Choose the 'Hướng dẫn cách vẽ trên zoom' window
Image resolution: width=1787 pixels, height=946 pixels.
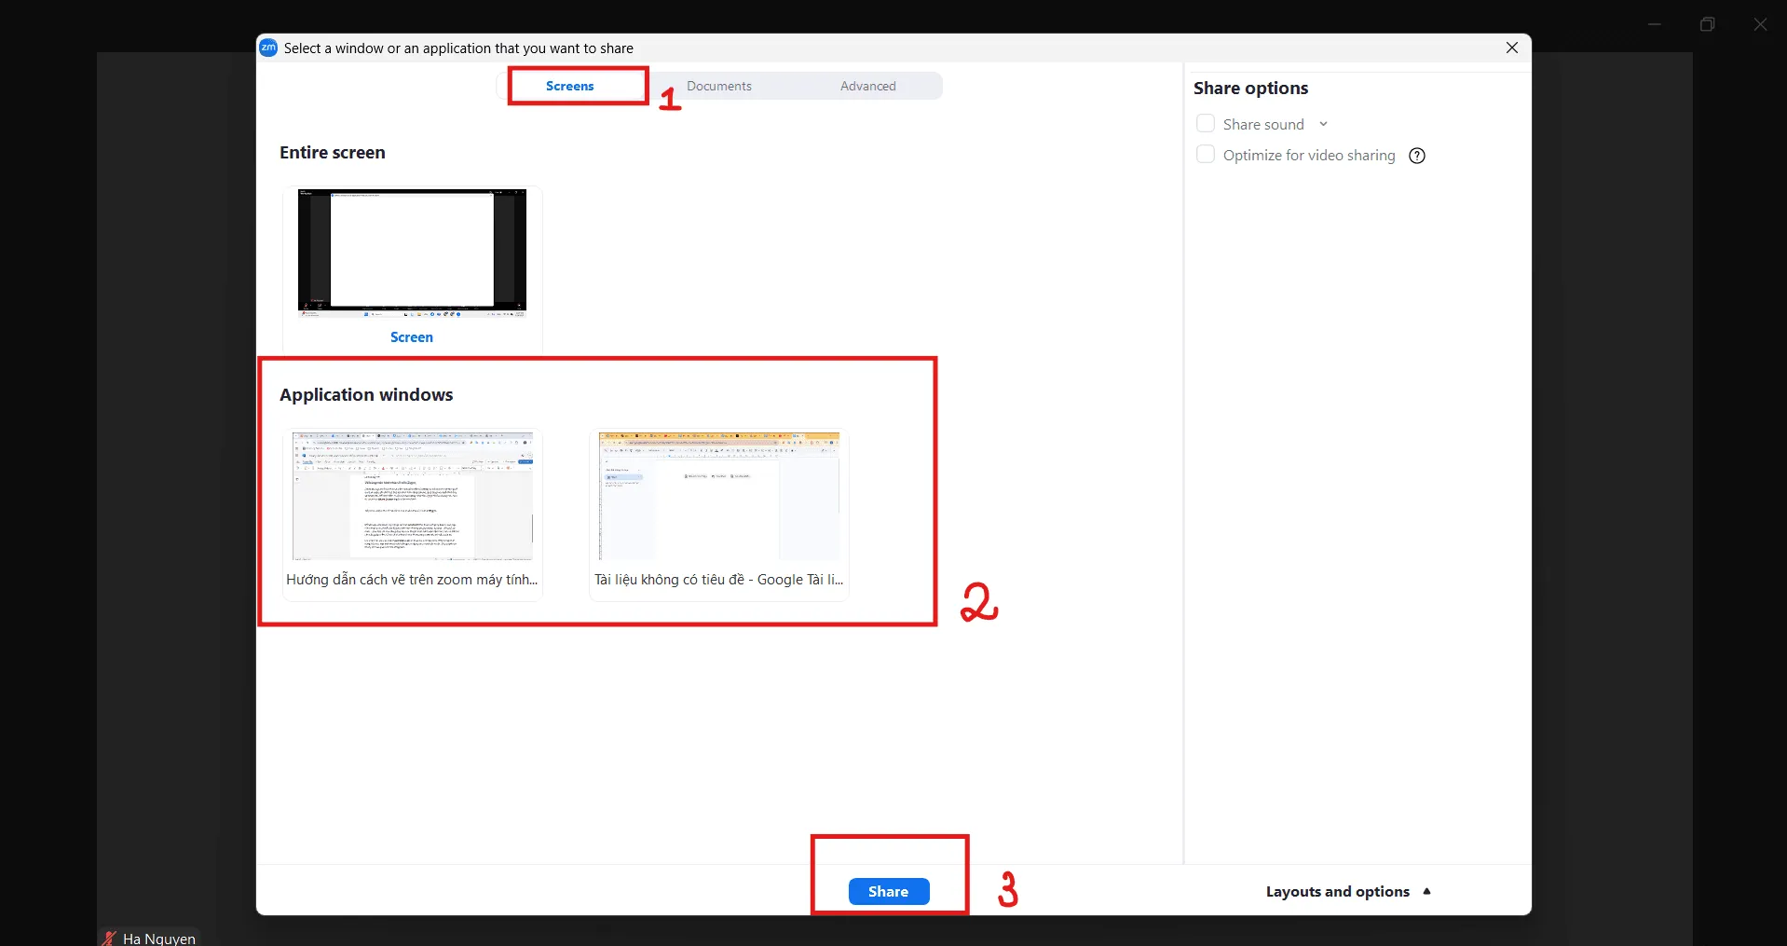412,497
